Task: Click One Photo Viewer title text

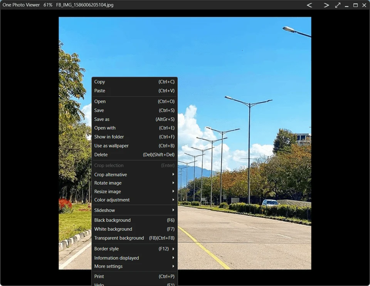Action: click(21, 5)
